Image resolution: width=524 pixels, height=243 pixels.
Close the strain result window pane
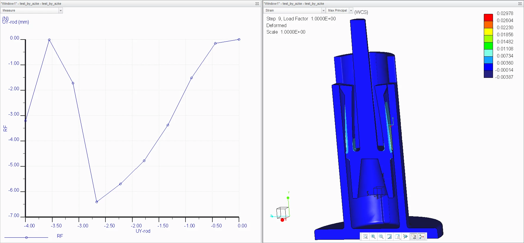(520, 4)
